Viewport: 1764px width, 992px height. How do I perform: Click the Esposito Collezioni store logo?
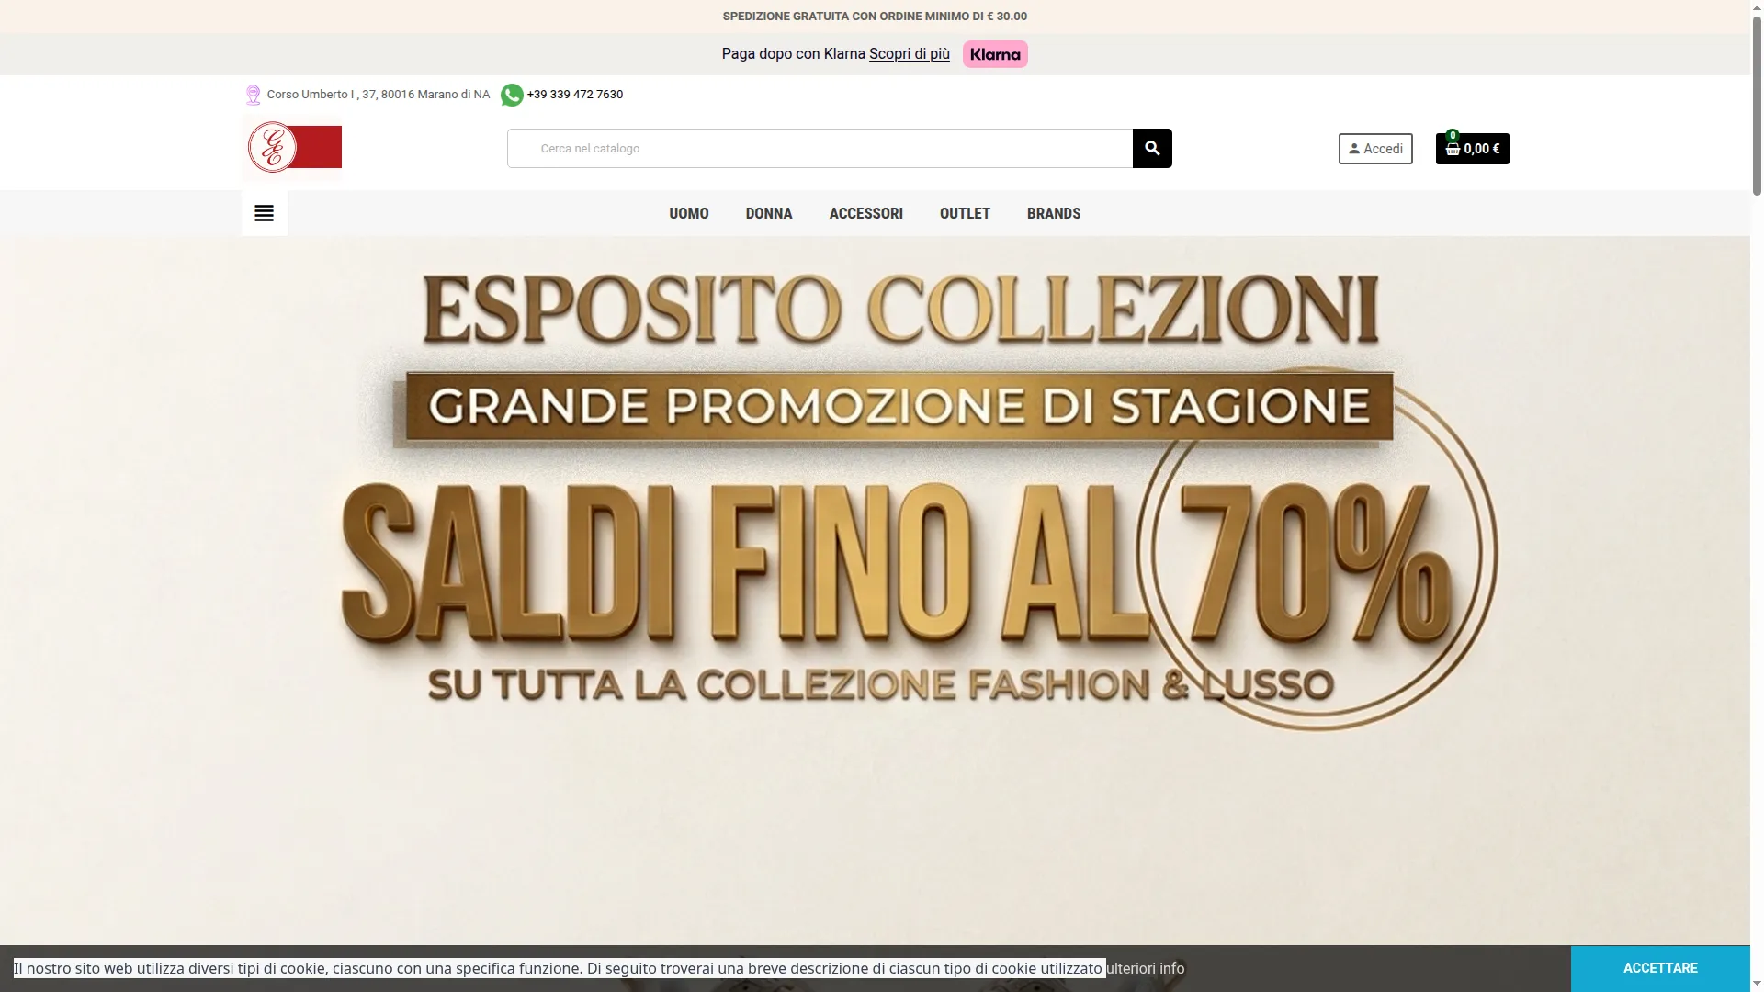click(x=294, y=147)
